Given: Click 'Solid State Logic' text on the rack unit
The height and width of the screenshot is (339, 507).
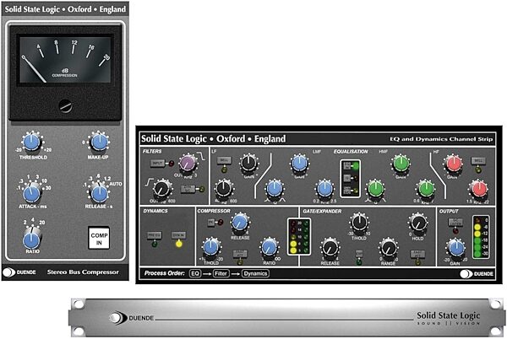Looking at the screenshot, I should (448, 315).
